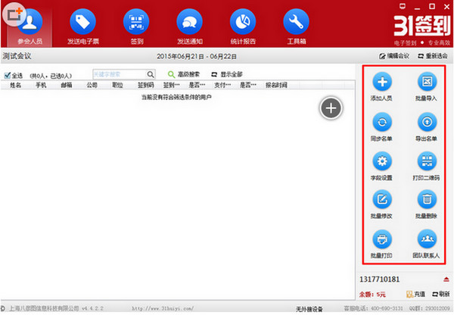Open 发送电子票 to send e-tickets
Viewport: 454px width, 315px height.
point(82,27)
